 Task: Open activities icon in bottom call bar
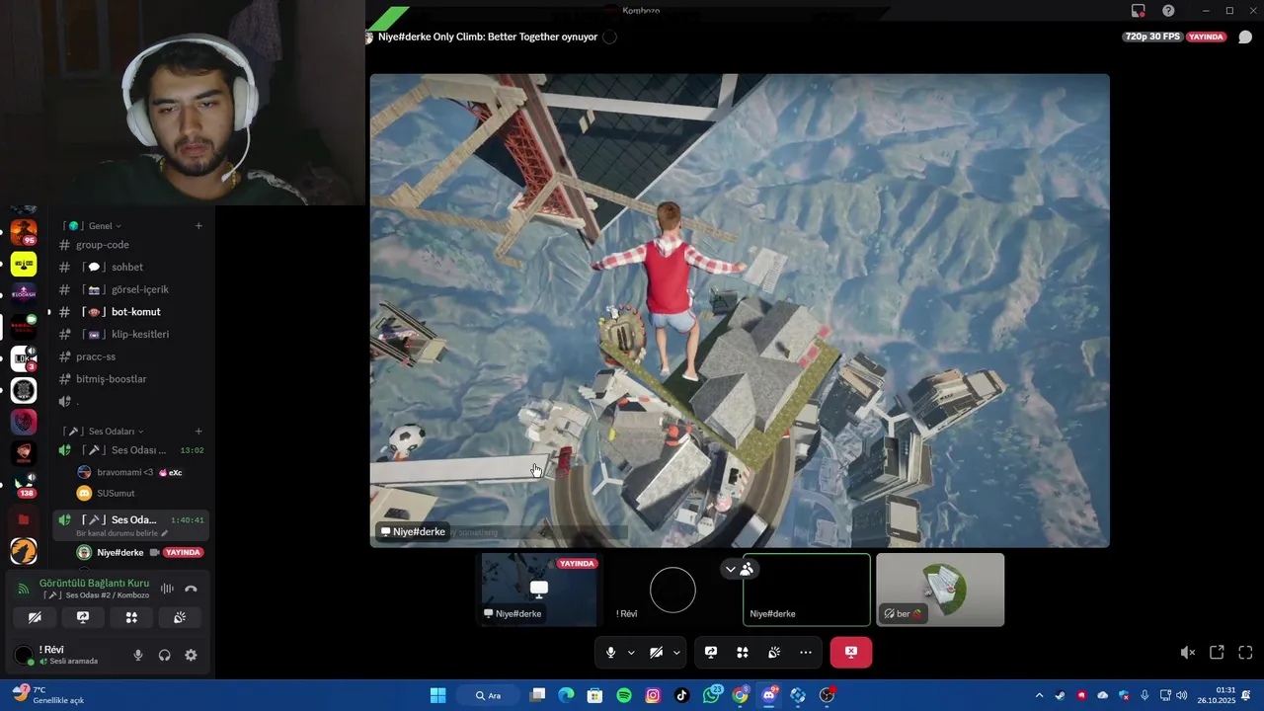pyautogui.click(x=743, y=652)
